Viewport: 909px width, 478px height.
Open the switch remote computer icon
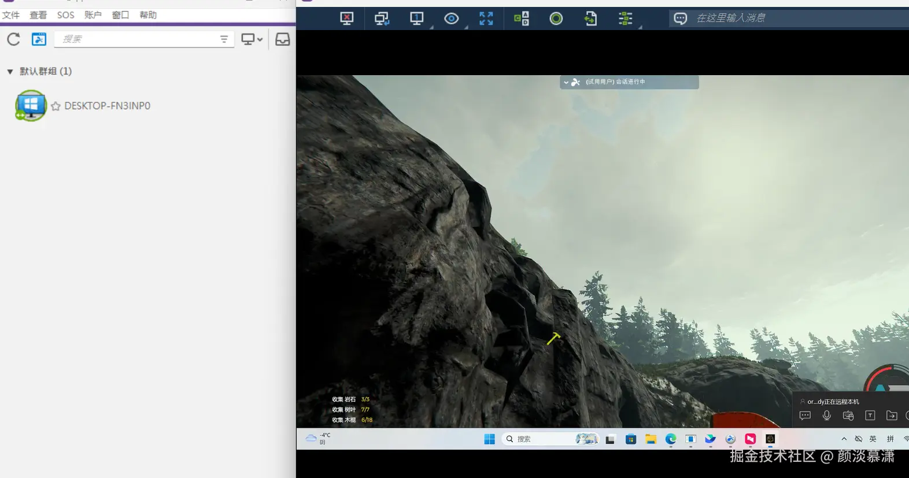click(382, 18)
